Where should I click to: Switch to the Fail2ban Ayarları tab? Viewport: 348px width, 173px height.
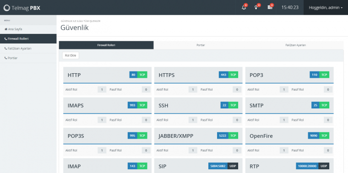[x=296, y=45]
